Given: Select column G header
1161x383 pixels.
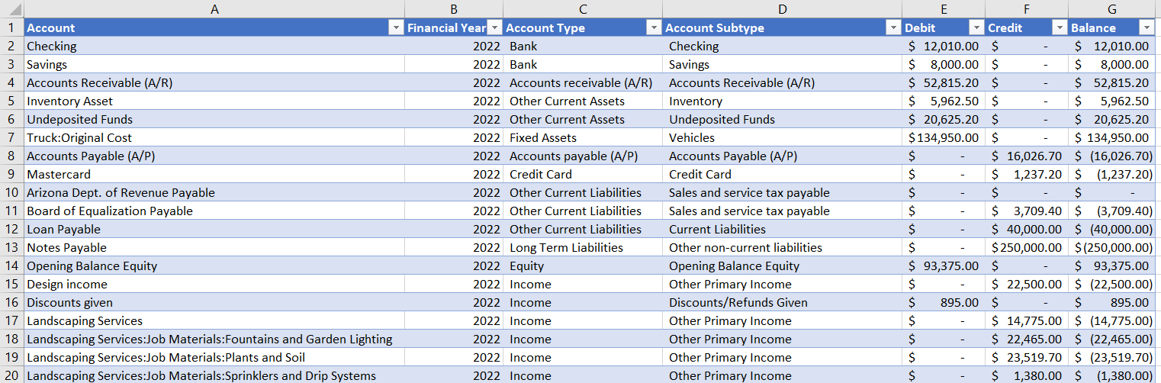Looking at the screenshot, I should coord(1112,8).
